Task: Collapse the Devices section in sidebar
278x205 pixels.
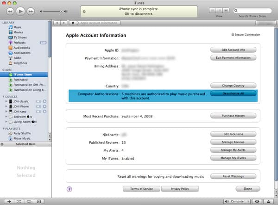Action: tap(4, 96)
